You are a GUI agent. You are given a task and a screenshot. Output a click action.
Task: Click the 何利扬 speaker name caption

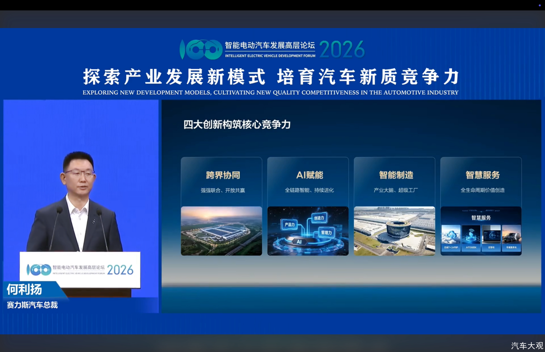[x=24, y=290]
